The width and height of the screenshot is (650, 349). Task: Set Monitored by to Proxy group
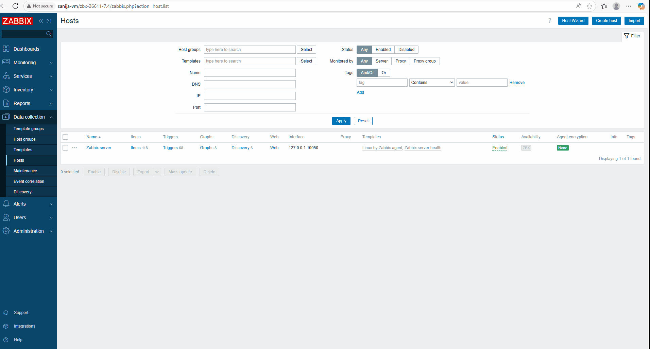click(425, 61)
